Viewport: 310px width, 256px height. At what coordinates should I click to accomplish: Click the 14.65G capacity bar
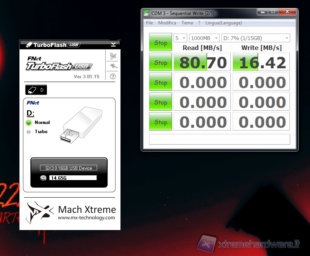72,178
